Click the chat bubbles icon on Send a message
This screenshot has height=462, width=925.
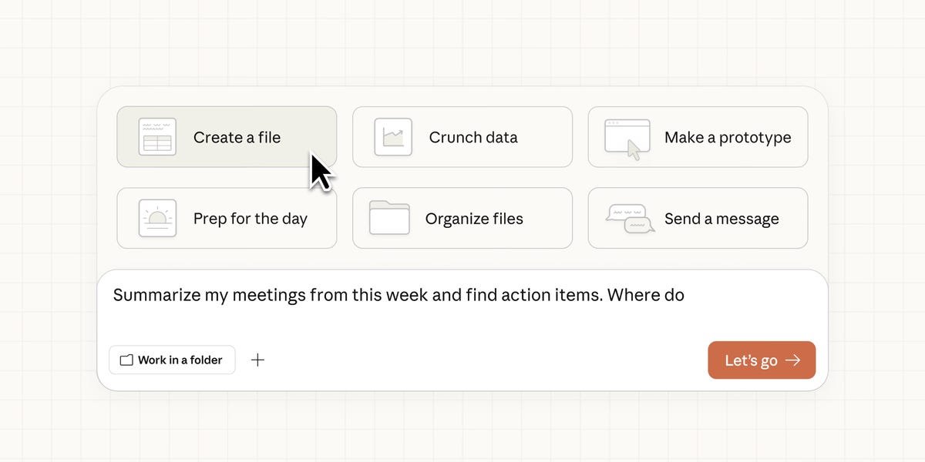click(630, 219)
